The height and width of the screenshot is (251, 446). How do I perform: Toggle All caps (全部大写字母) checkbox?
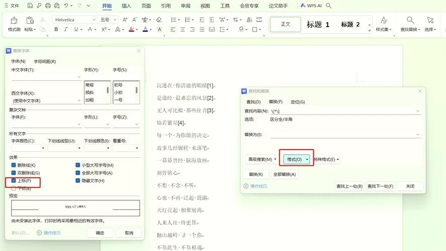[x=77, y=173]
